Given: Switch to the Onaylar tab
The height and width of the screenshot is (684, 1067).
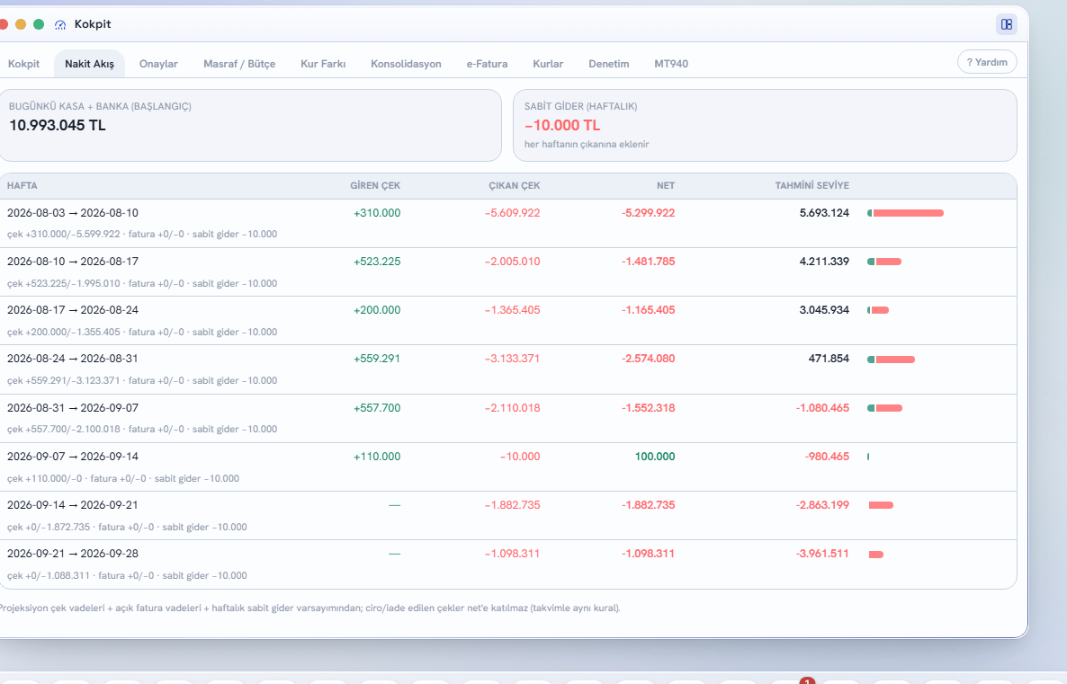Looking at the screenshot, I should [x=158, y=64].
